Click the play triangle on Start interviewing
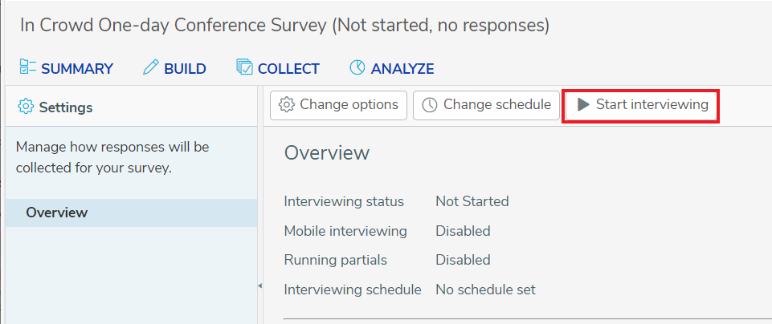This screenshot has width=772, height=324. click(583, 105)
